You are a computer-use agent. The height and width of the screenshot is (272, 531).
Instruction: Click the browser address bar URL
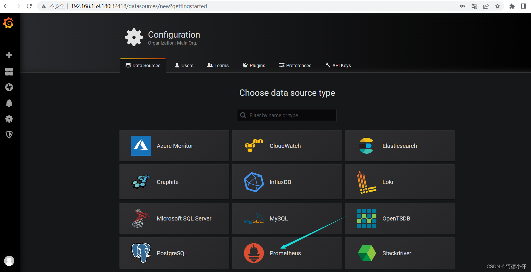click(x=139, y=6)
